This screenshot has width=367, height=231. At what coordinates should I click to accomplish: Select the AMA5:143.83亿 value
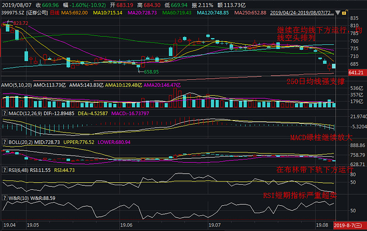pyautogui.click(x=86, y=85)
